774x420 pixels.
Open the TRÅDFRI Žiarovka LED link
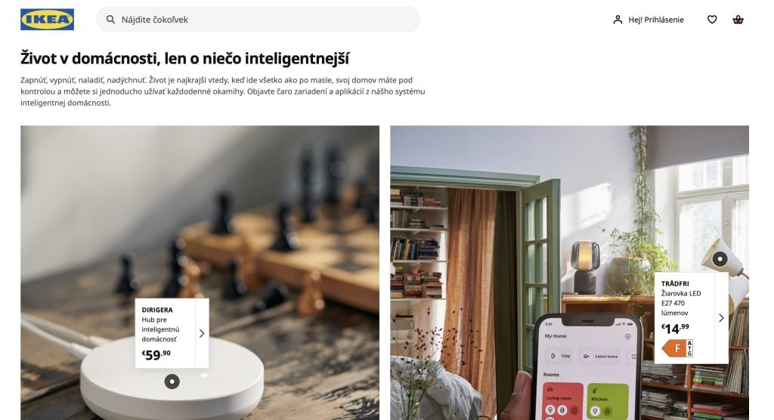pos(681,298)
